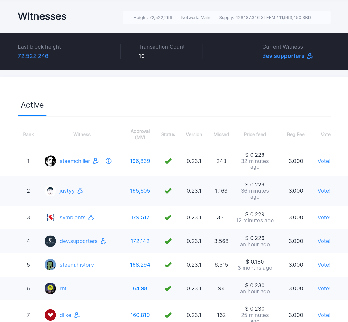
Task: Vote for rnt1
Action: coord(324,288)
